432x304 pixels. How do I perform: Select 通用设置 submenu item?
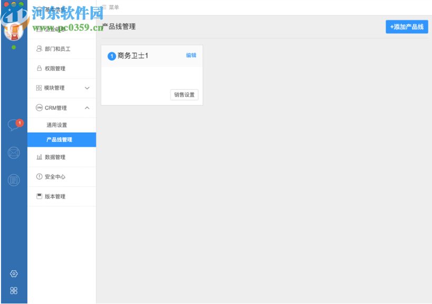(x=62, y=125)
